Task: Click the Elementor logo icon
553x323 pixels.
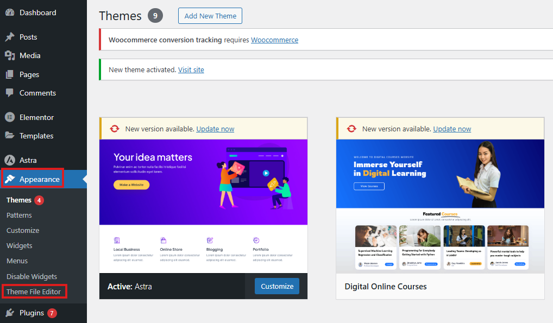Action: pyautogui.click(x=9, y=117)
